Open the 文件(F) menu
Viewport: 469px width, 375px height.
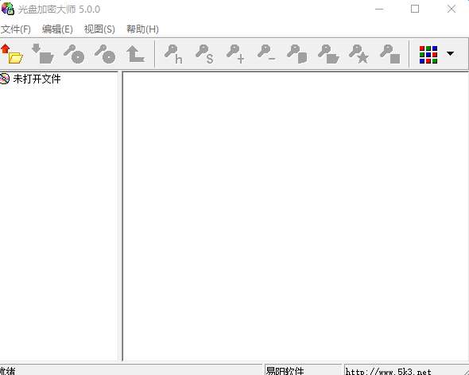click(x=16, y=29)
